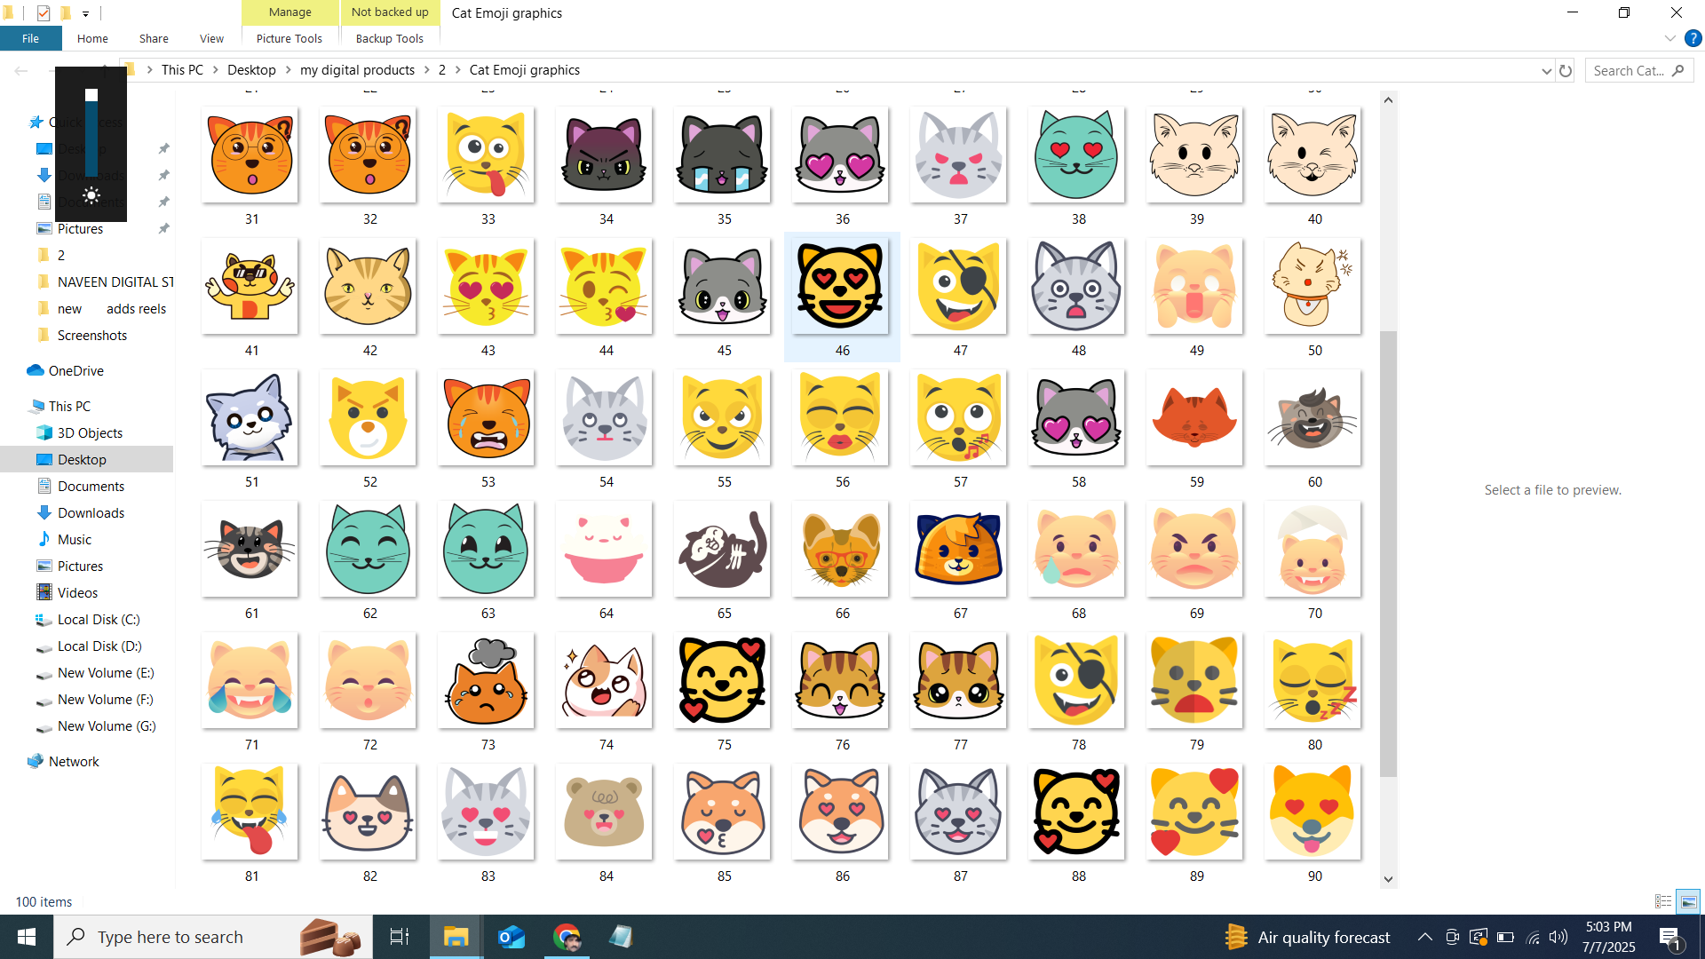
Task: Click the Help question mark icon
Action: point(1693,39)
